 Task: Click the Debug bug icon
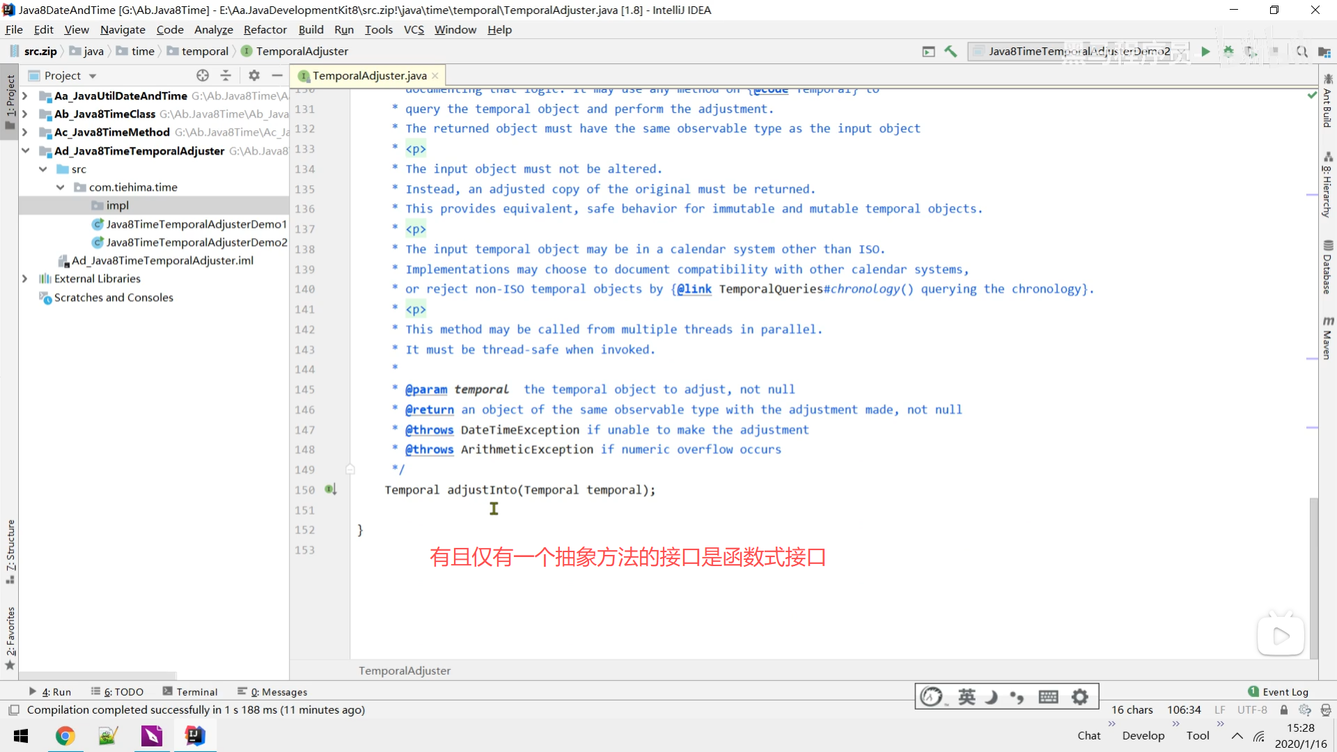tap(1228, 52)
